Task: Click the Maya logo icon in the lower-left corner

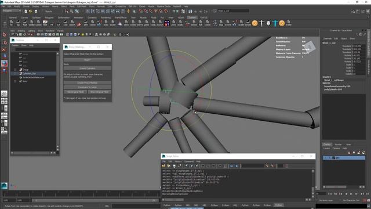Action: click(4, 186)
